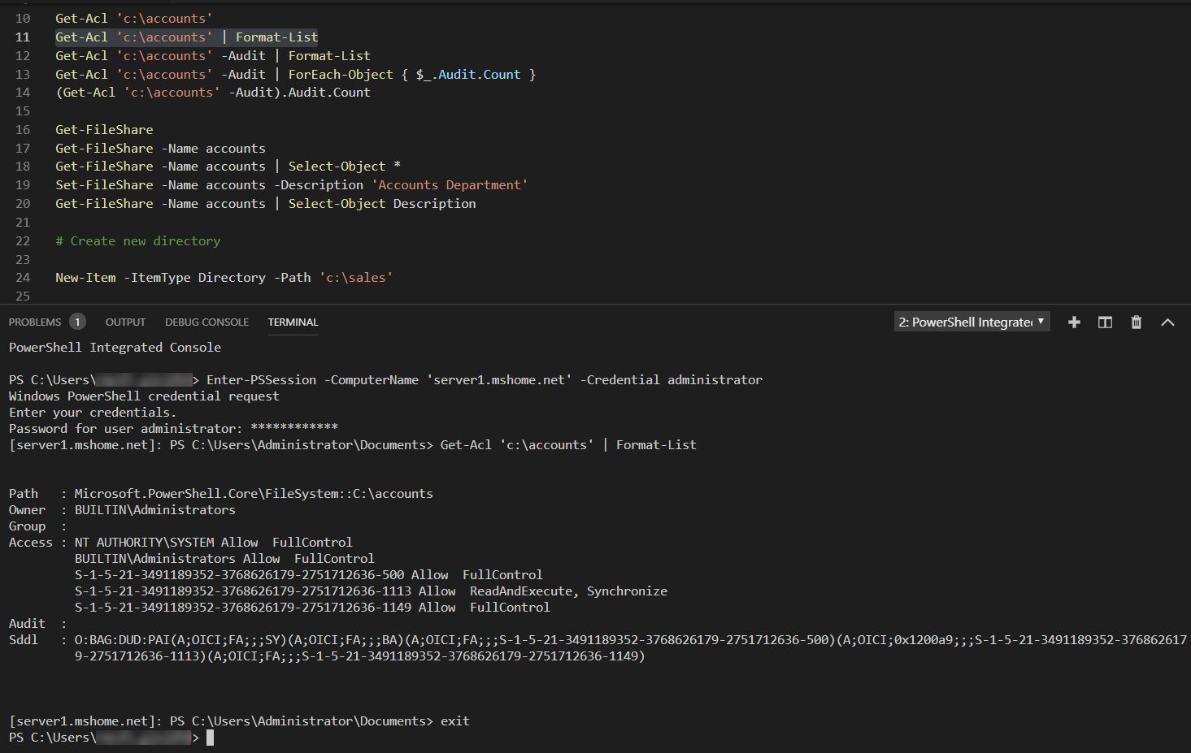Open the OUTPUT tab
This screenshot has height=753, width=1191.
click(125, 322)
